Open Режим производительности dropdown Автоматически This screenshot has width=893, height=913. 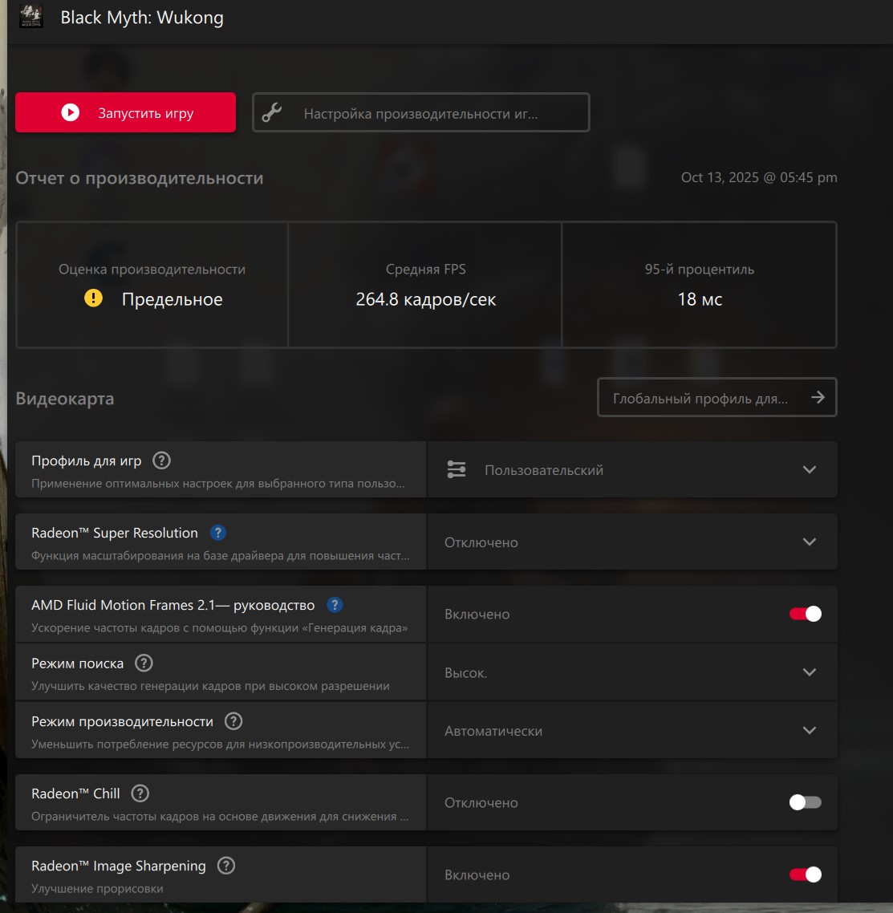(632, 730)
